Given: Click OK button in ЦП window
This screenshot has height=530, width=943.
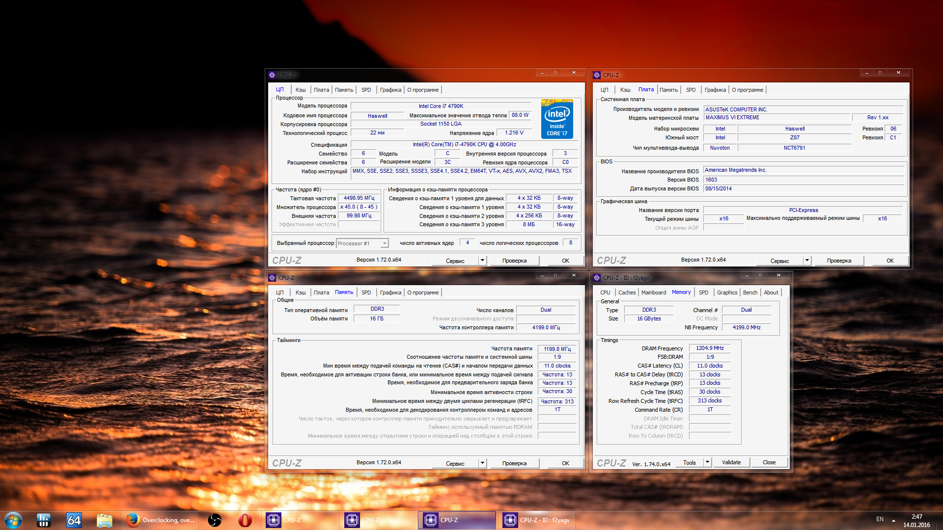Looking at the screenshot, I should pyautogui.click(x=565, y=261).
